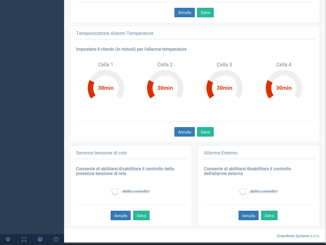Click Annulla under Sensore tensione di rete
The width and height of the screenshot is (326, 245).
pyautogui.click(x=121, y=215)
